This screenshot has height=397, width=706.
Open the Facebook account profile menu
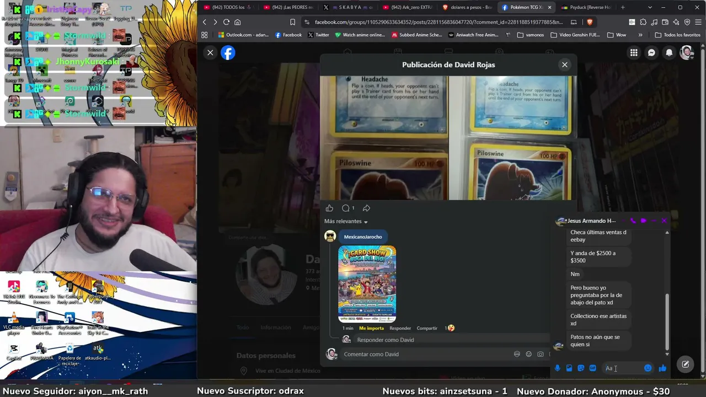[687, 52]
